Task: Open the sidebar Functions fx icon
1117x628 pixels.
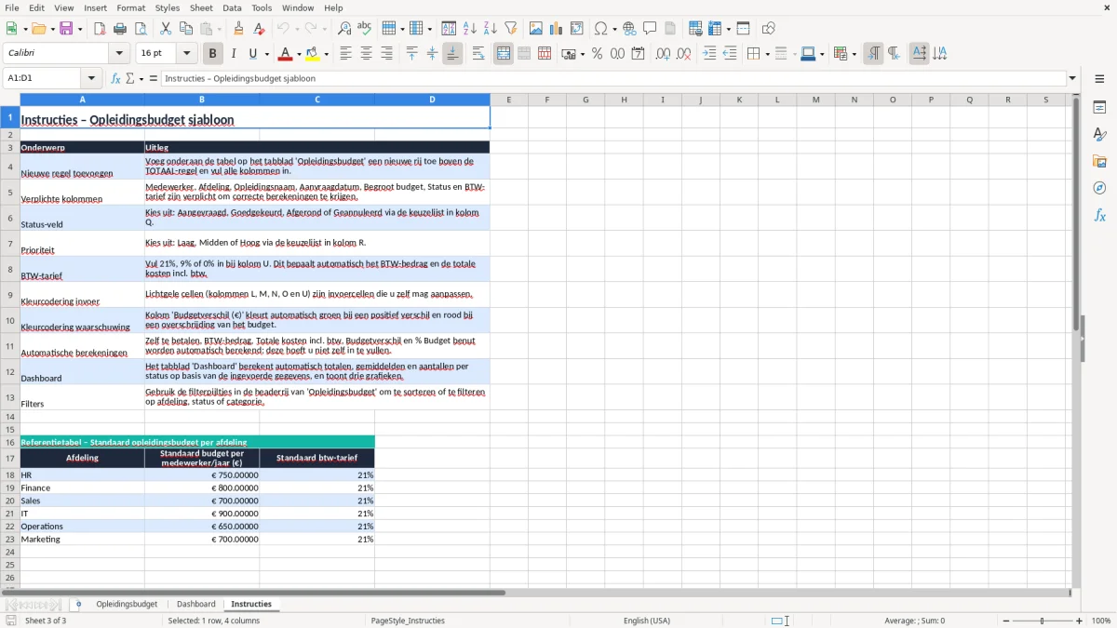Action: [x=1099, y=215]
